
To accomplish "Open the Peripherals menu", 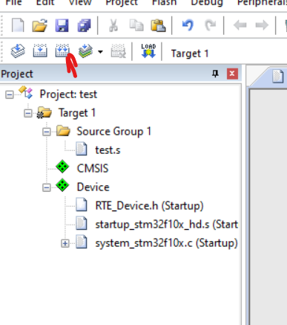I will pos(262,3).
